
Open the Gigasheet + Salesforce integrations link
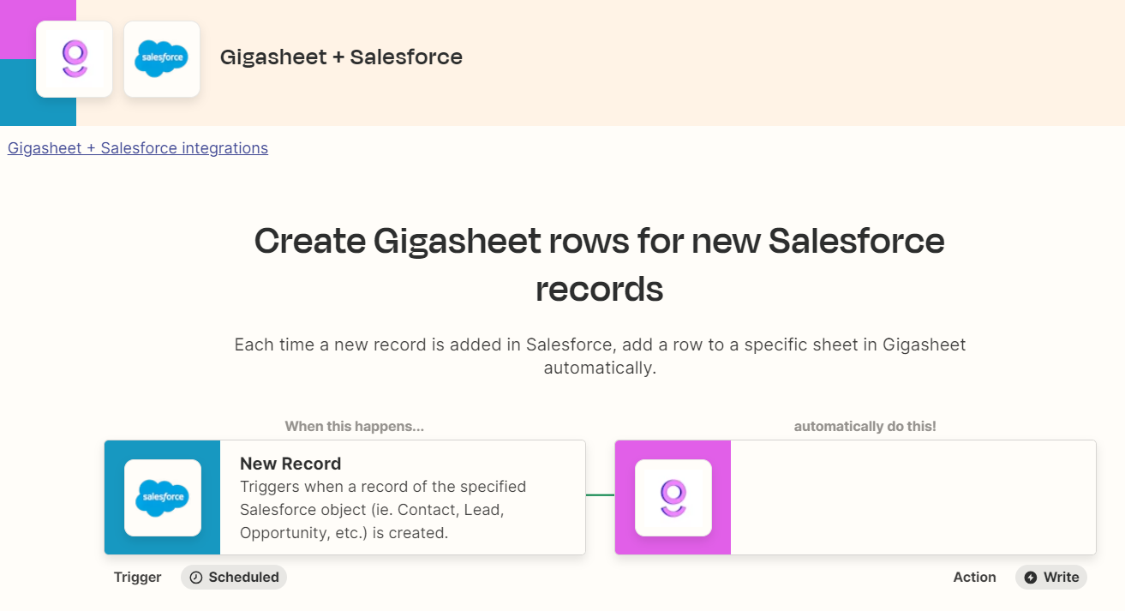137,147
